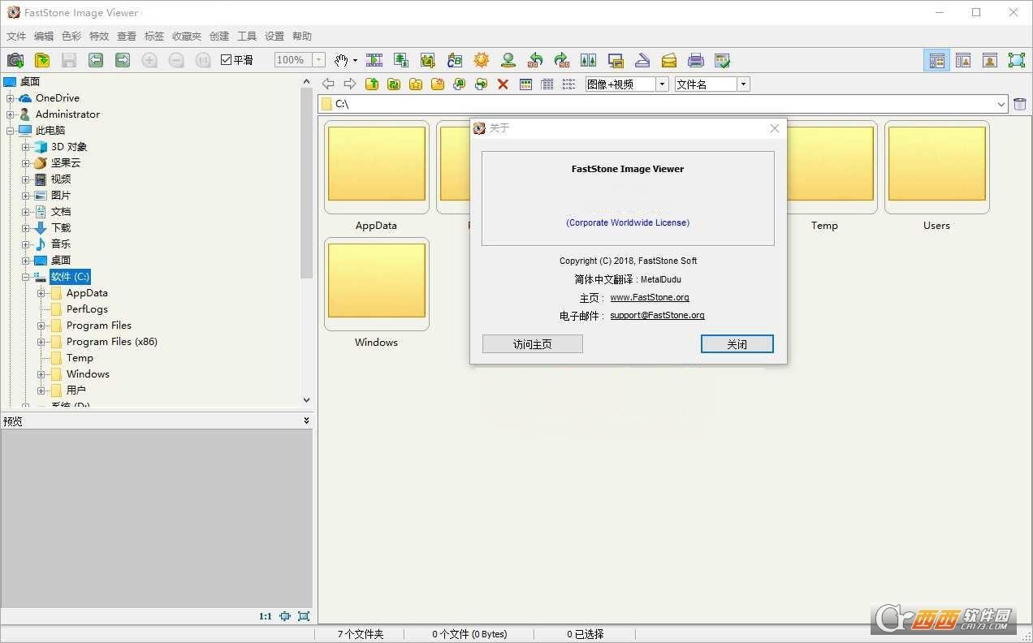Select the AppData folder thumbnail
The height and width of the screenshot is (643, 1033).
pos(377,167)
